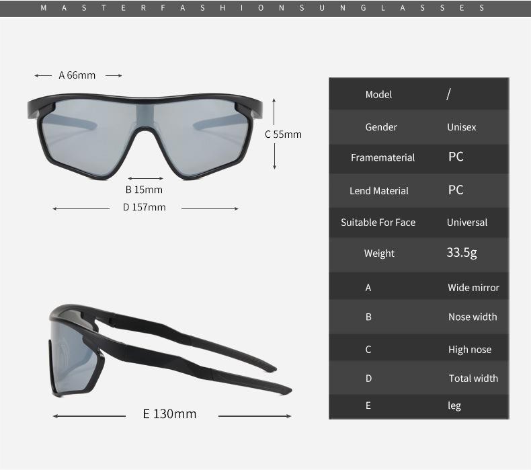Image resolution: width=531 pixels, height=470 pixels.
Task: Click the Total width description cell
Action: tap(473, 379)
